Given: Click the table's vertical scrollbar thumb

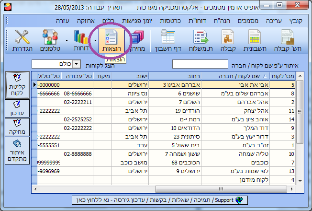Looking at the screenshot, I should point(300,112).
